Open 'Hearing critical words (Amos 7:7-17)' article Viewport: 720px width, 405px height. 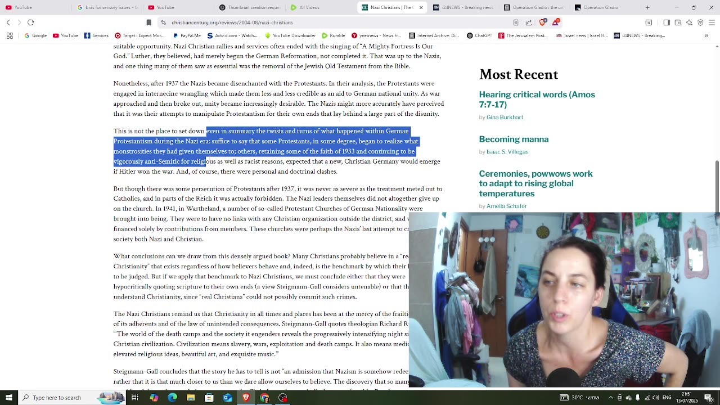(537, 100)
